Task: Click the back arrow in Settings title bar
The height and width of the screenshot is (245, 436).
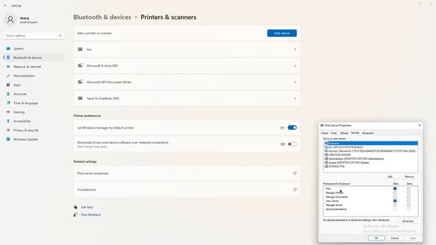Action: click(5, 5)
